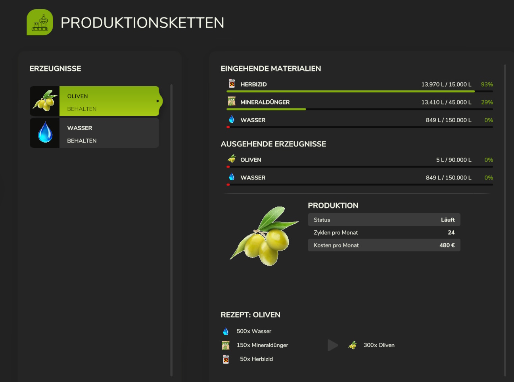Select the water drop icon in Erzeugnisse list

tap(45, 133)
